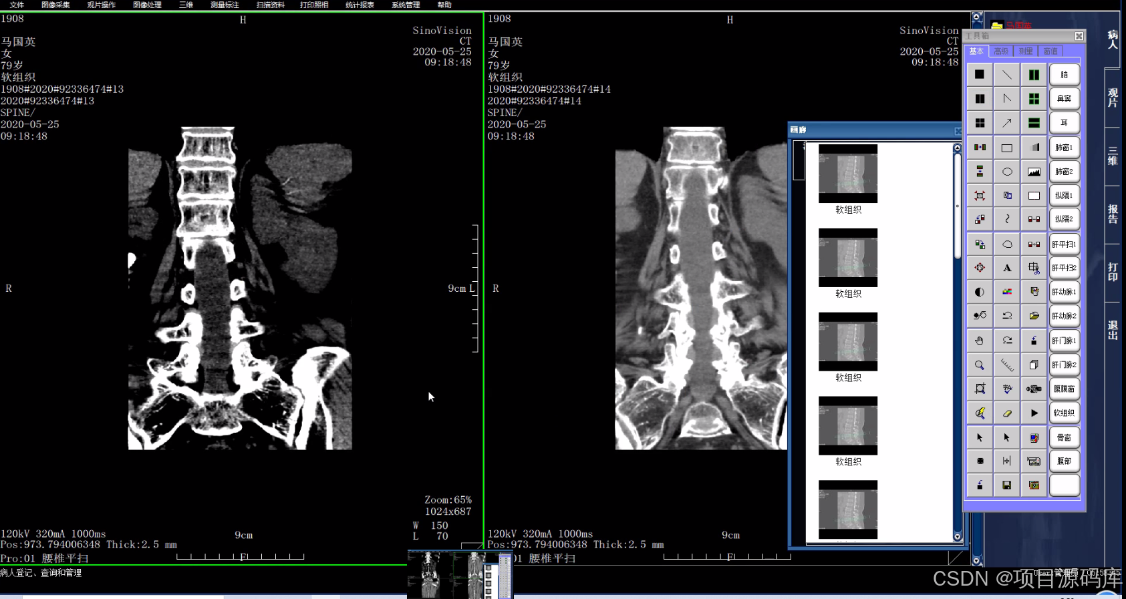Switch to the 测量 toolbox tab
Image resolution: width=1126 pixels, height=599 pixels.
(1026, 51)
